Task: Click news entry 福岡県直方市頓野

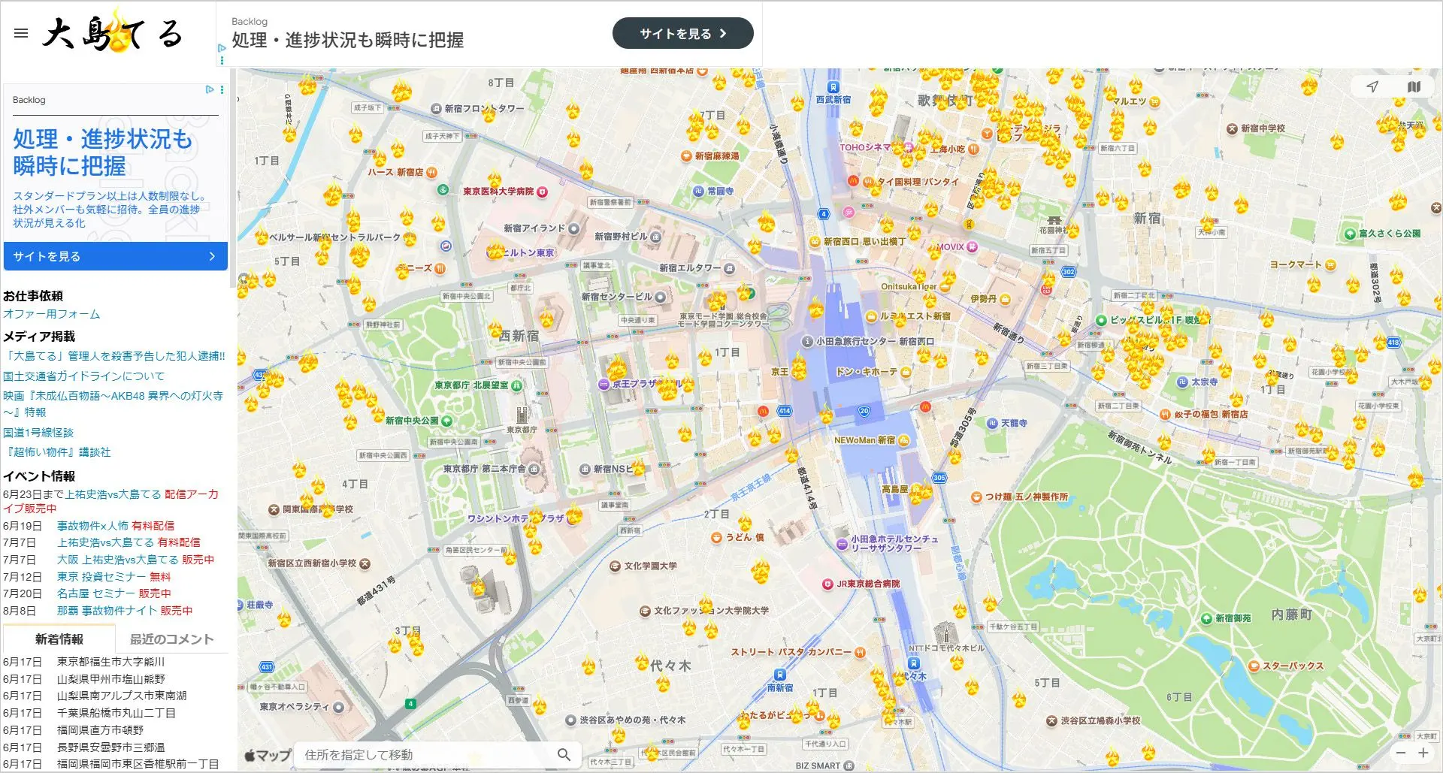Action: (x=100, y=729)
